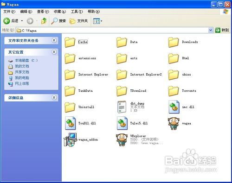Click the Uninstall folder name label

pyautogui.click(x=86, y=107)
